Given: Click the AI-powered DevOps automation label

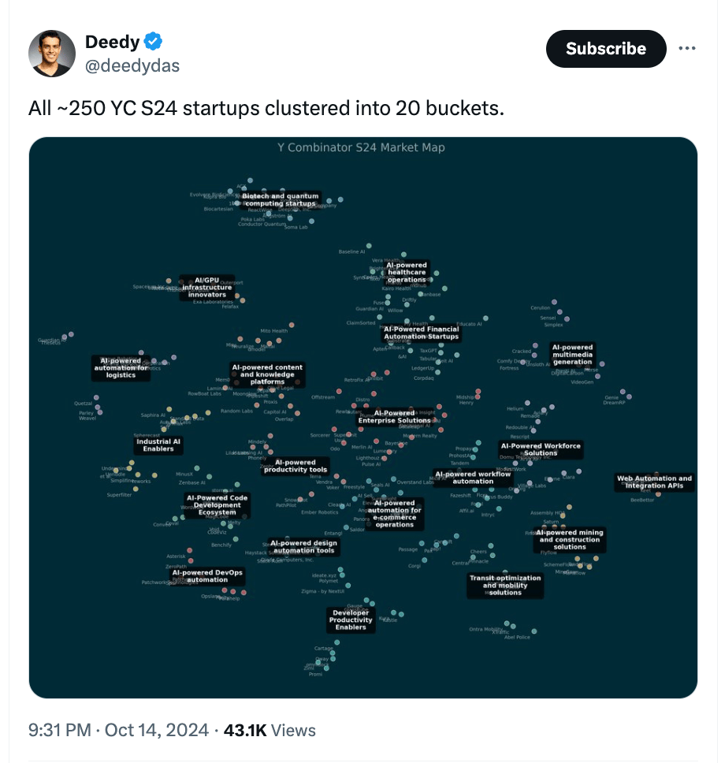Looking at the screenshot, I should [207, 576].
